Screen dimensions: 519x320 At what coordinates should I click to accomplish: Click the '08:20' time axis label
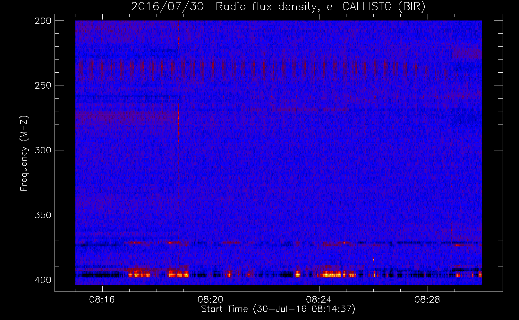pos(210,300)
